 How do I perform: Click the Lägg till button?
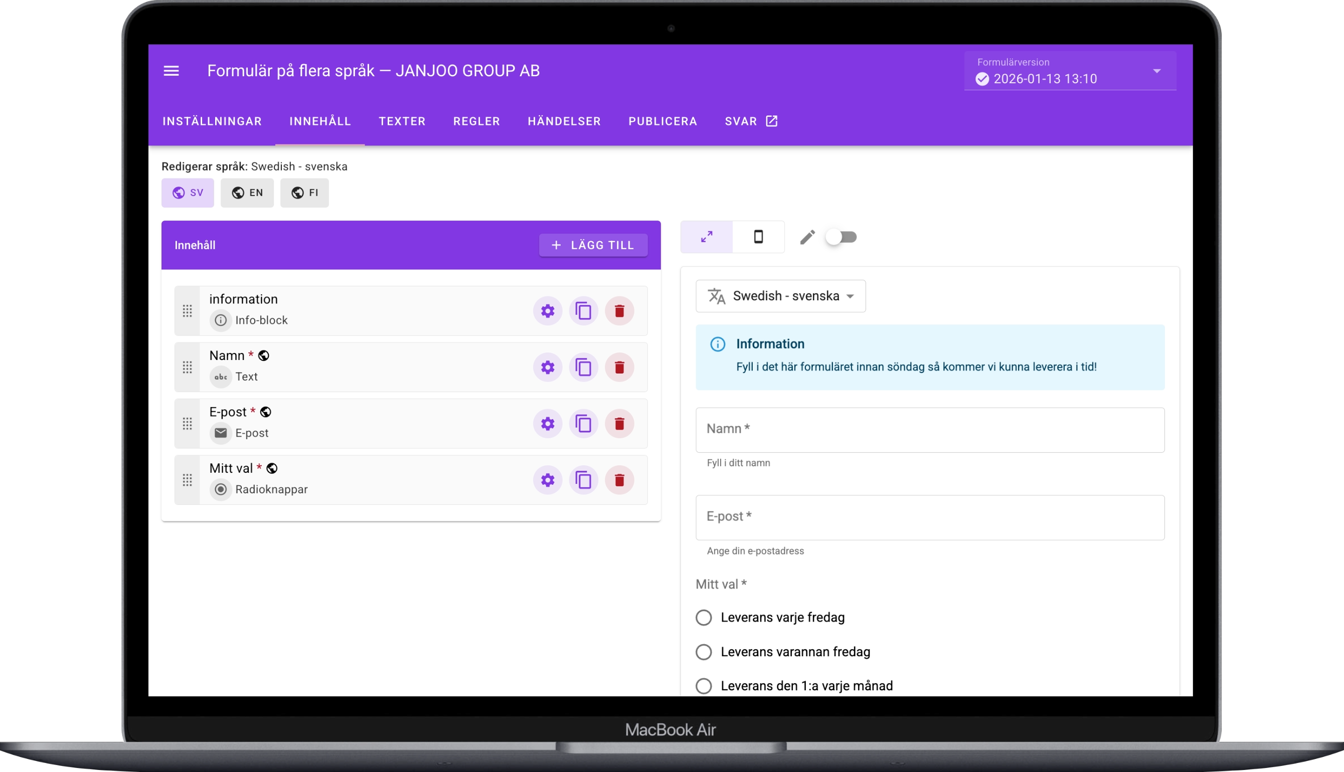click(x=592, y=246)
